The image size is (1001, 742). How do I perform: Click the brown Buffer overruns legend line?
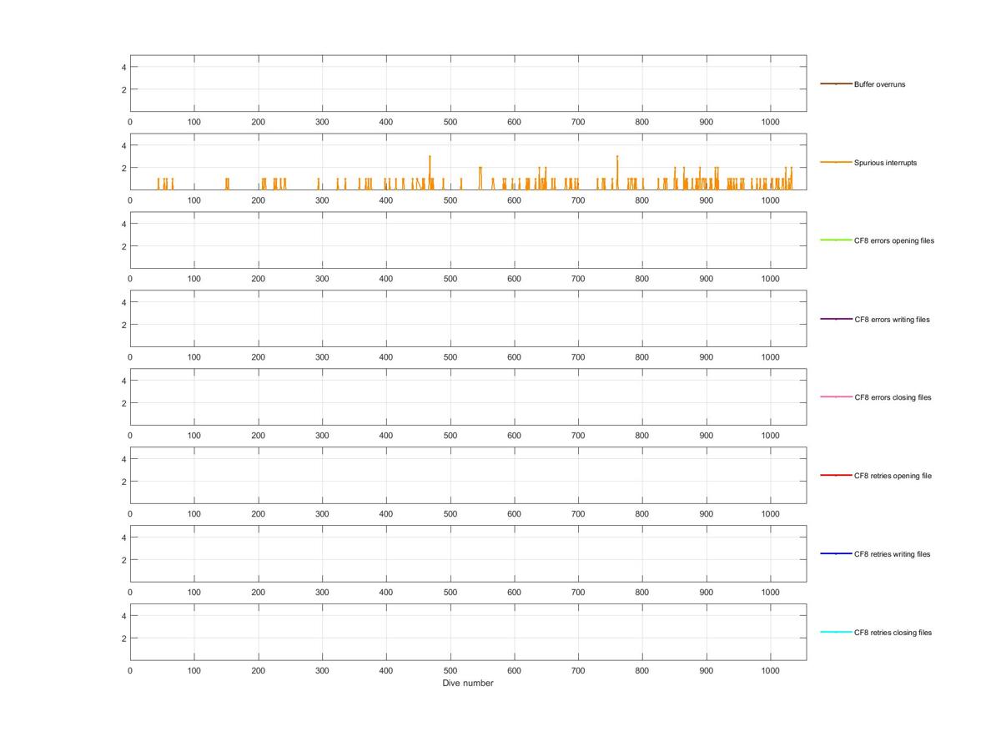tap(836, 83)
